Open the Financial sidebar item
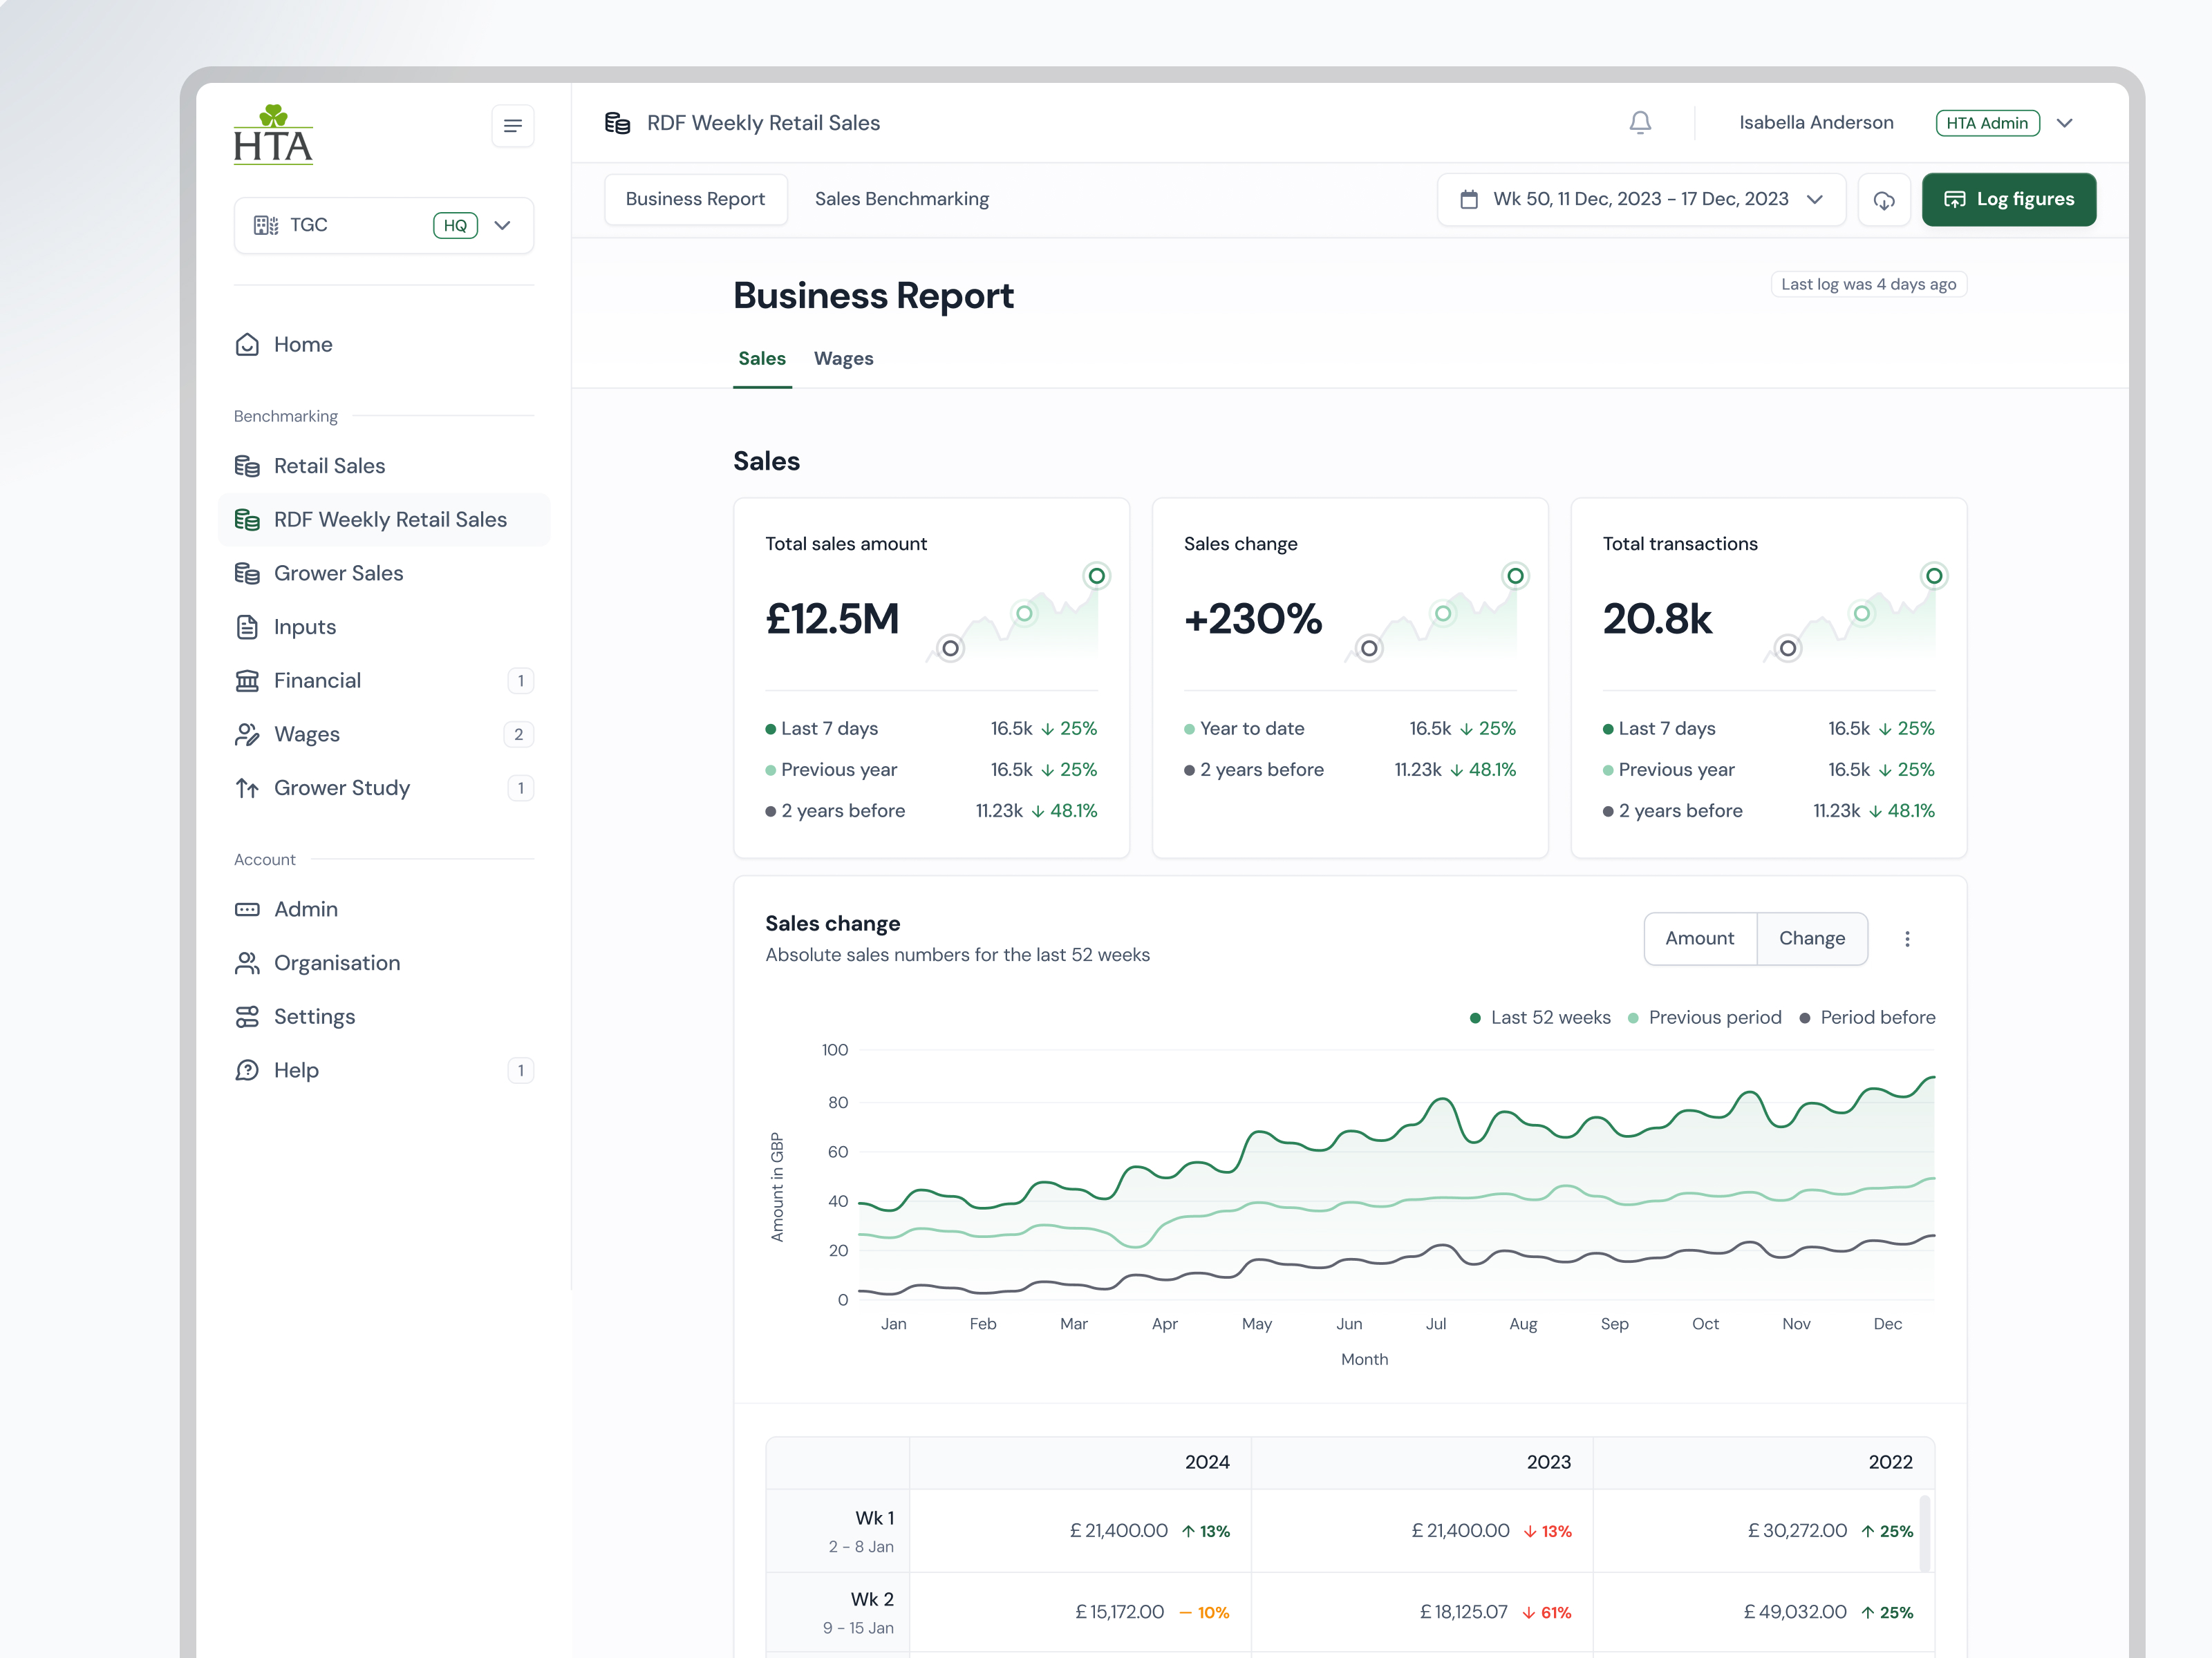The height and width of the screenshot is (1658, 2212). point(317,680)
